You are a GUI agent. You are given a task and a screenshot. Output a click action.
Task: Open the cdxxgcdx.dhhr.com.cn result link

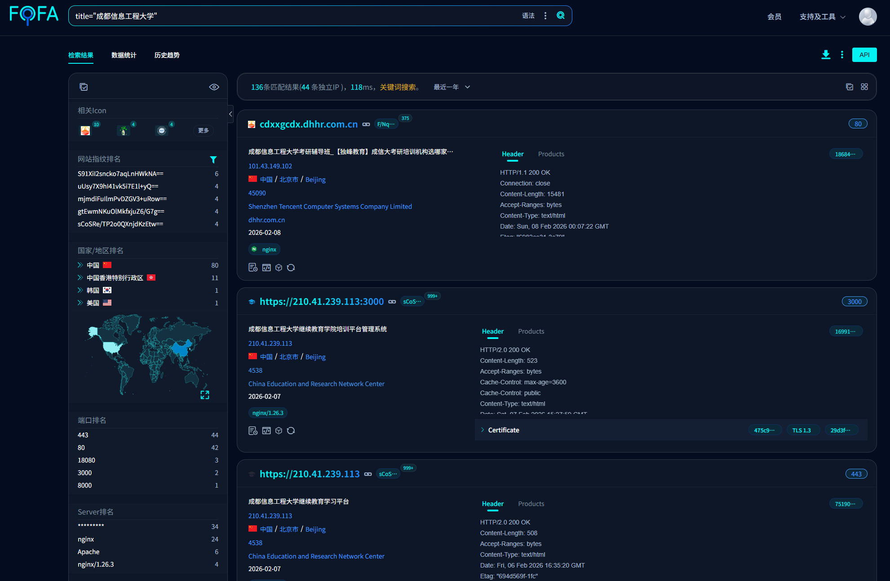pos(309,124)
